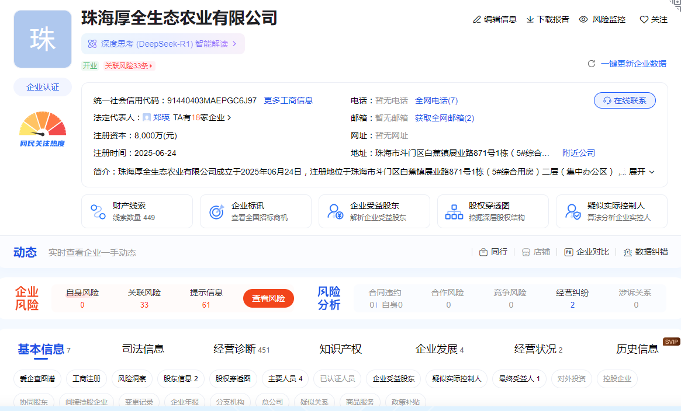
Task: Open 企业标讯 bidding info card
Action: point(255,211)
